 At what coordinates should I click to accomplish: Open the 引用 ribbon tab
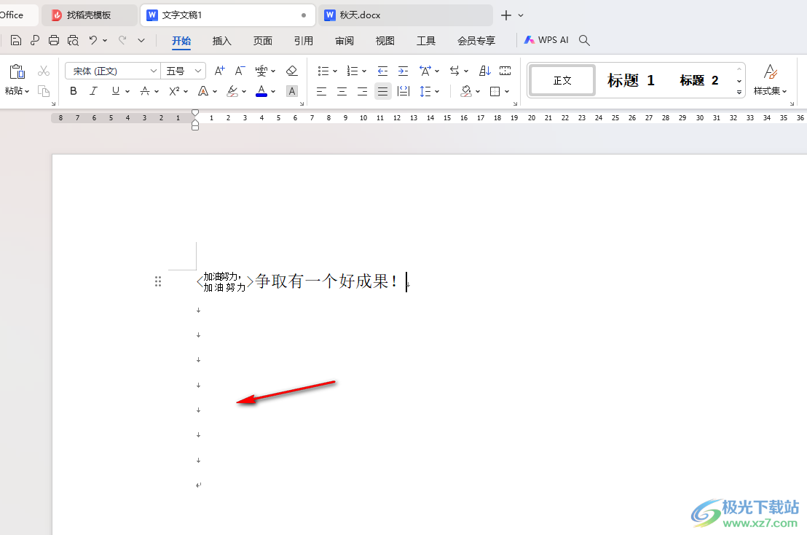coord(304,41)
